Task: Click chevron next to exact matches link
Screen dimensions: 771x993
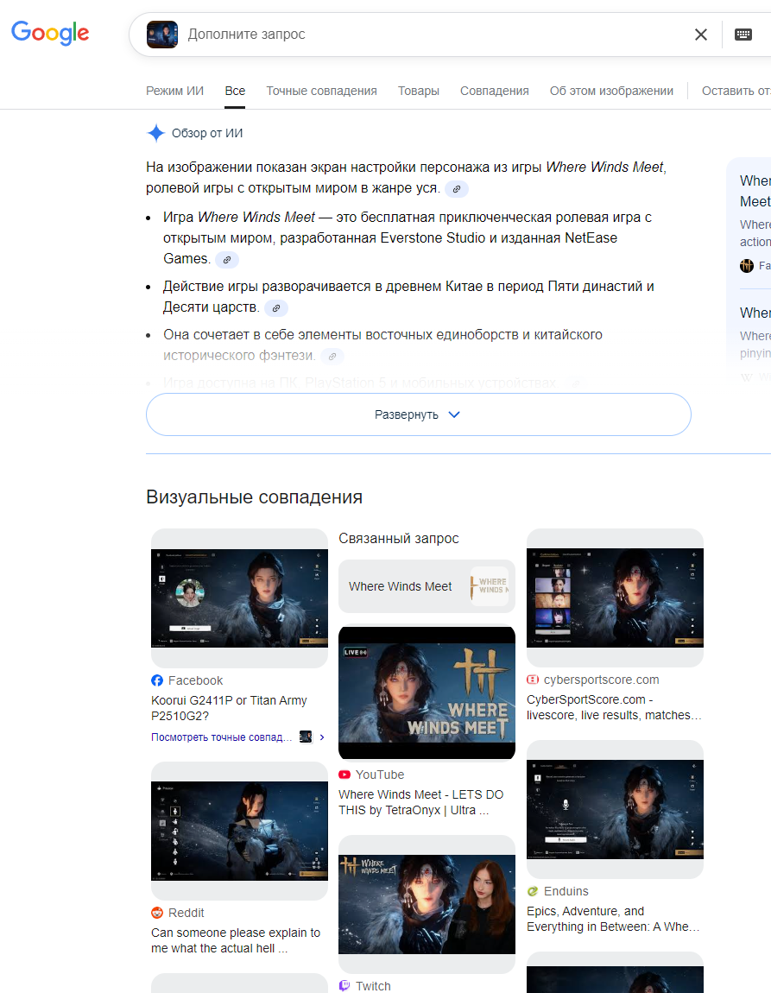Action: (x=322, y=737)
